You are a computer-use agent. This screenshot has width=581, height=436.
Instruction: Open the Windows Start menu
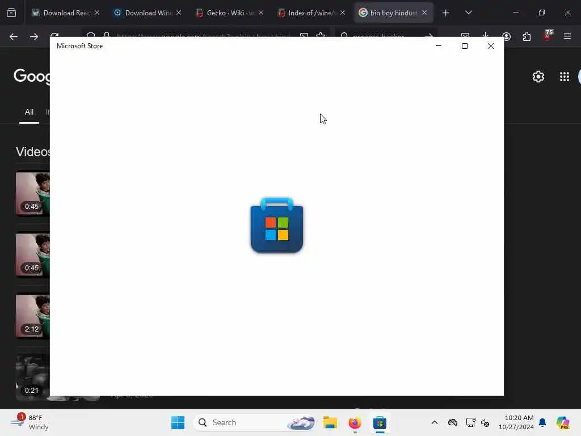178,422
